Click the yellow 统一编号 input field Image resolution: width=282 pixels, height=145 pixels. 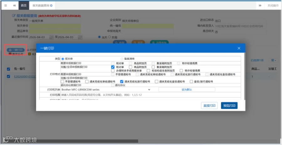click(148, 26)
